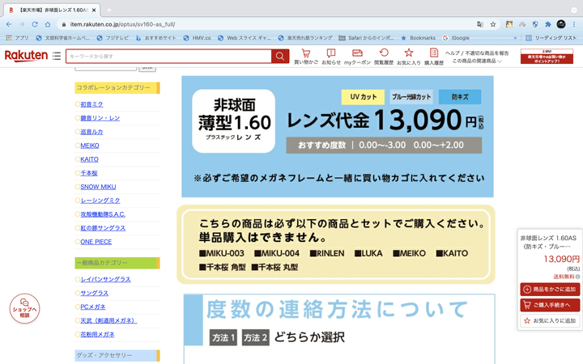Click the 非球面薄型1.60 lens banner image
Screen dimensions: 583x364
(x=337, y=137)
